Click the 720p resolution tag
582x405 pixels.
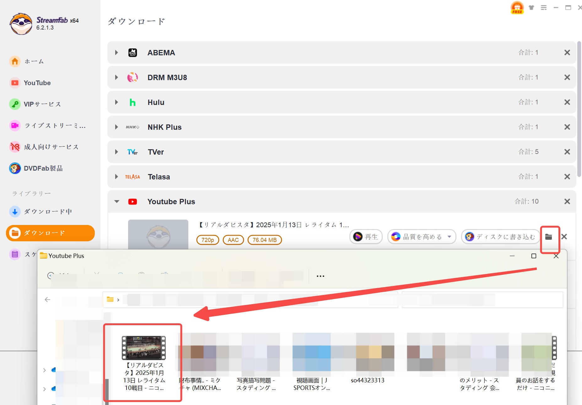[x=208, y=240]
